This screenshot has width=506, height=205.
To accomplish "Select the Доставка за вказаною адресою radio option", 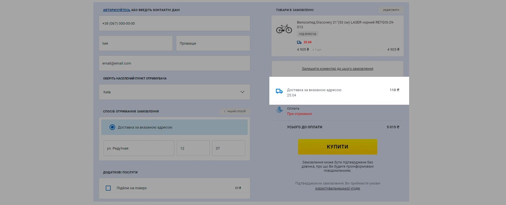I will click(112, 127).
